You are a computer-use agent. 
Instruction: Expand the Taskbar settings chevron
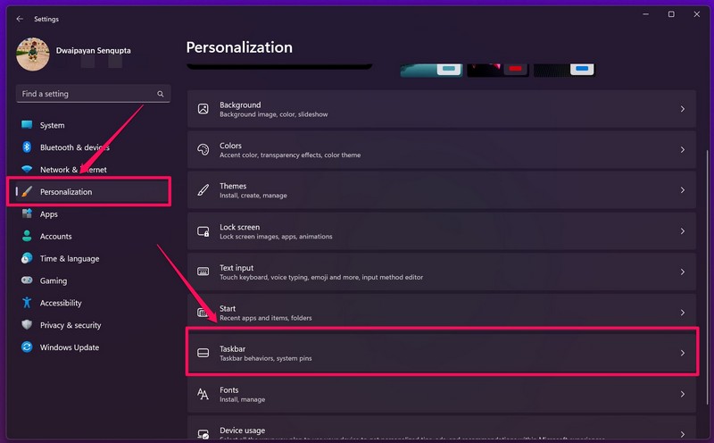(683, 354)
